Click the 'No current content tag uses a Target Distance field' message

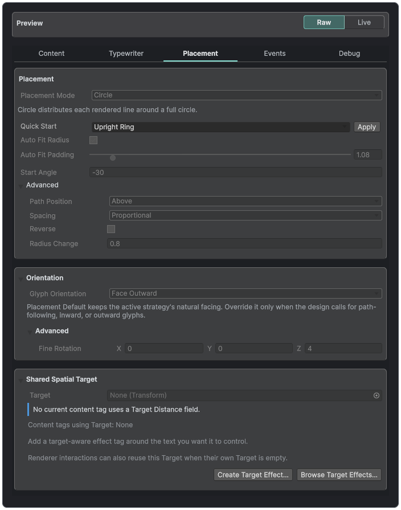pyautogui.click(x=116, y=410)
